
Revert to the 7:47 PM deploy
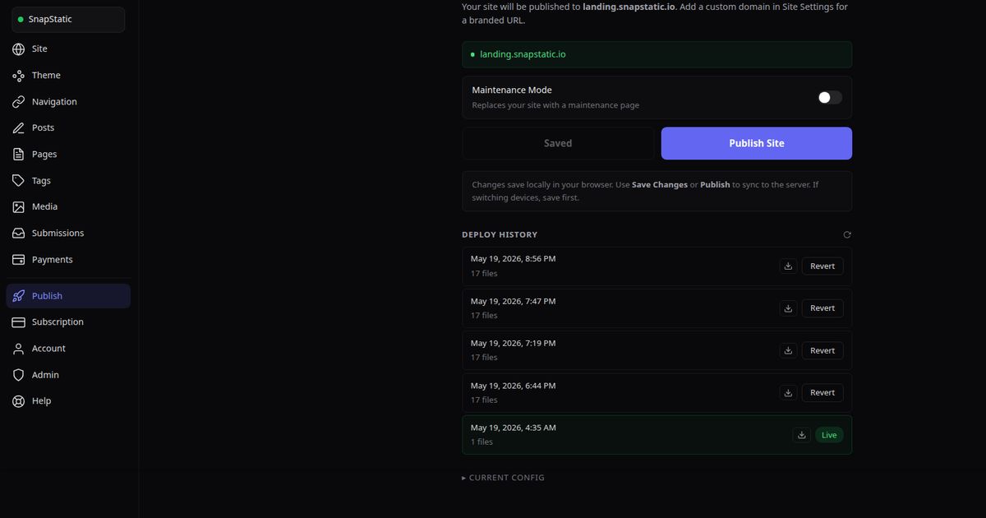(822, 308)
